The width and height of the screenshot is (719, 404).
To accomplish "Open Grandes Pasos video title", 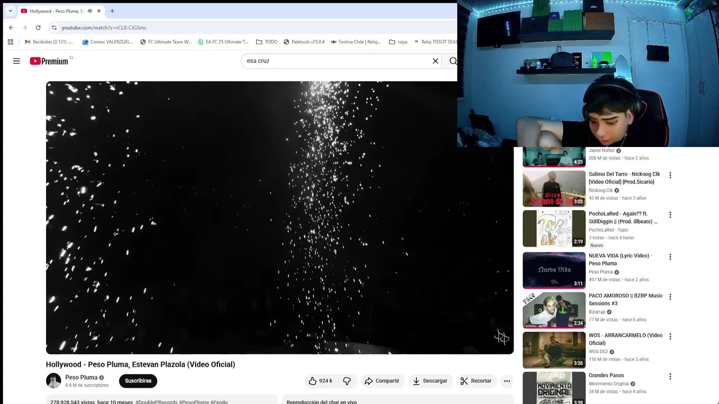I will click(606, 375).
